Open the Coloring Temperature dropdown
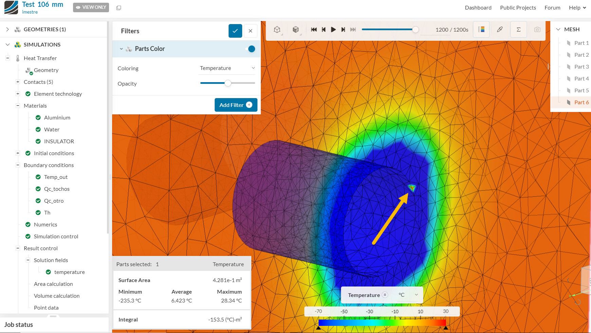591x333 pixels. click(227, 68)
